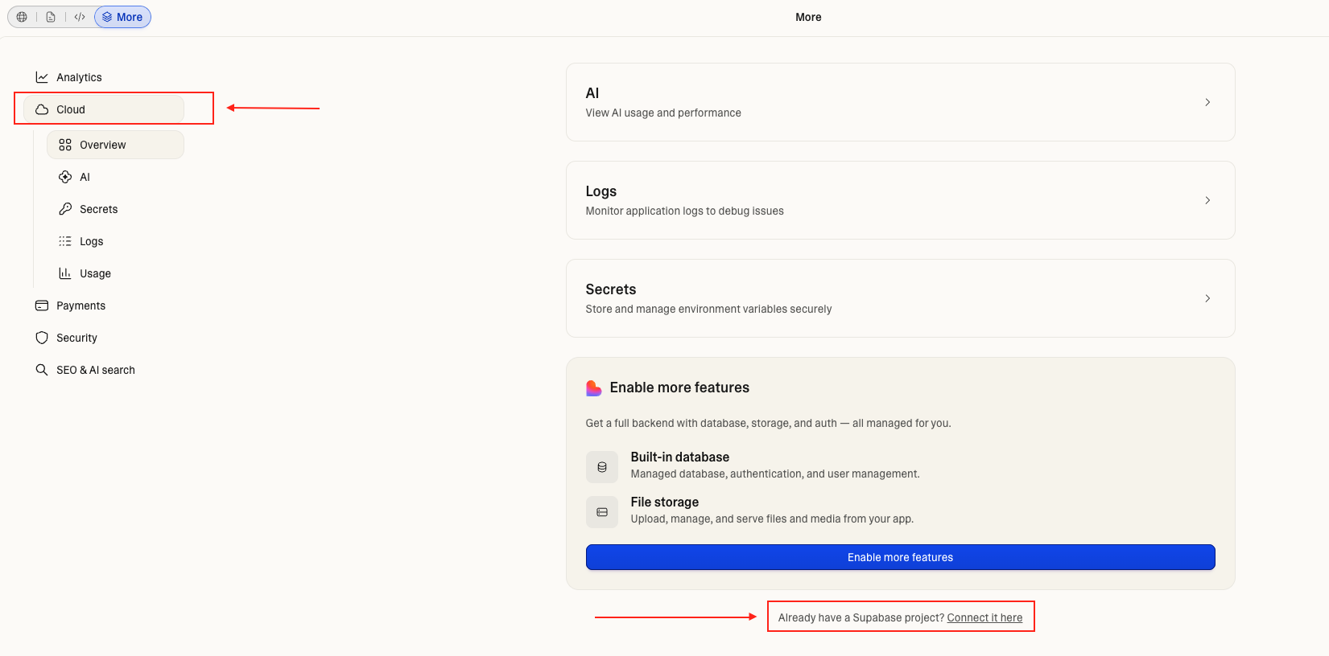This screenshot has width=1329, height=656.
Task: Open Logs sub-item in sidebar
Action: tap(91, 241)
